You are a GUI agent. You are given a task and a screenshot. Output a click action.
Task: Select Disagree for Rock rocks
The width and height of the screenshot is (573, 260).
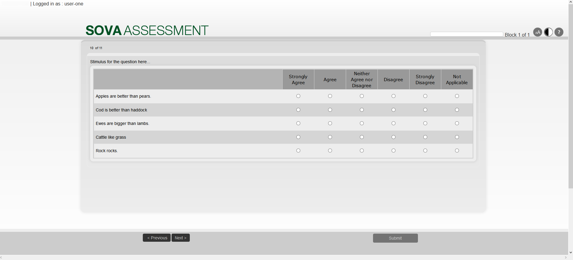393,151
